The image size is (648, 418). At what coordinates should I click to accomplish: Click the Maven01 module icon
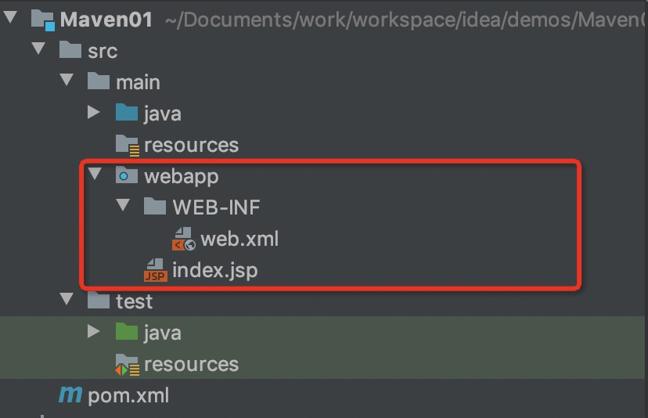pos(43,20)
